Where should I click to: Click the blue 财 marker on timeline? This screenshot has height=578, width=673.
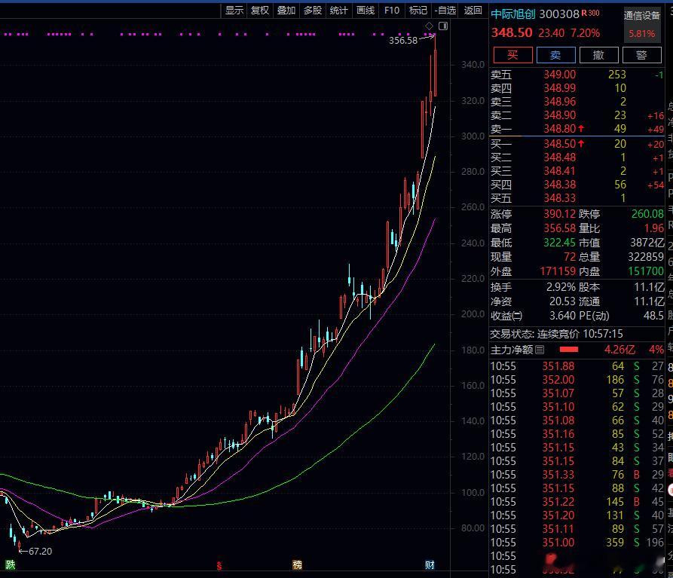click(430, 564)
